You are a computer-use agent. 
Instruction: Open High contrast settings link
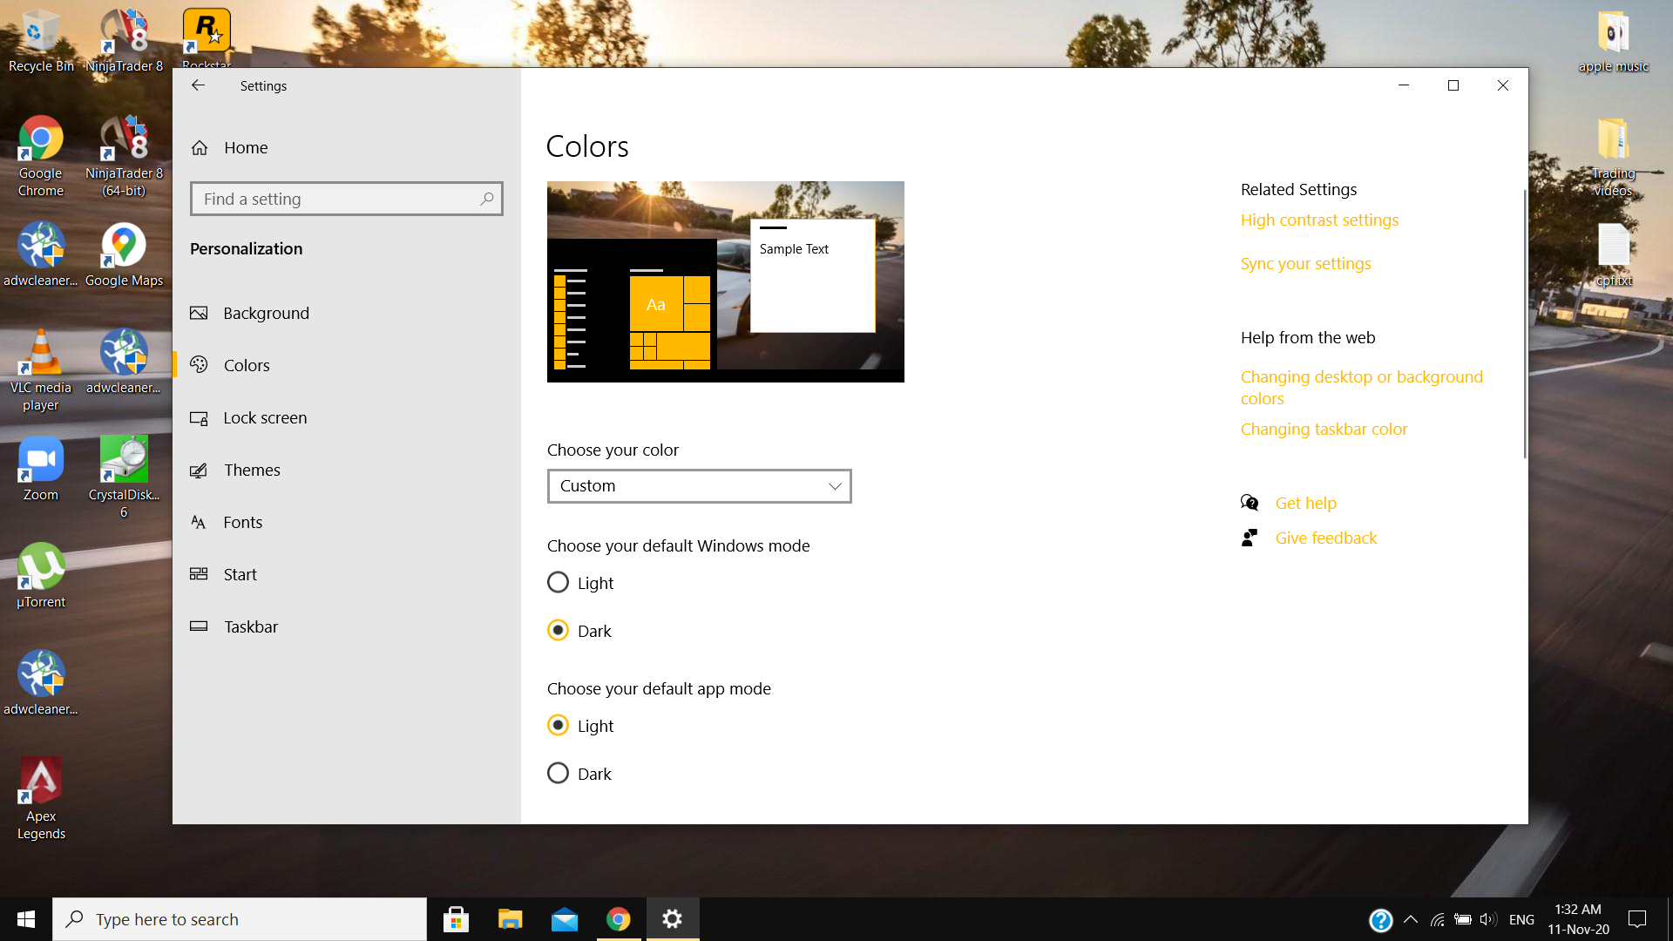1319,220
